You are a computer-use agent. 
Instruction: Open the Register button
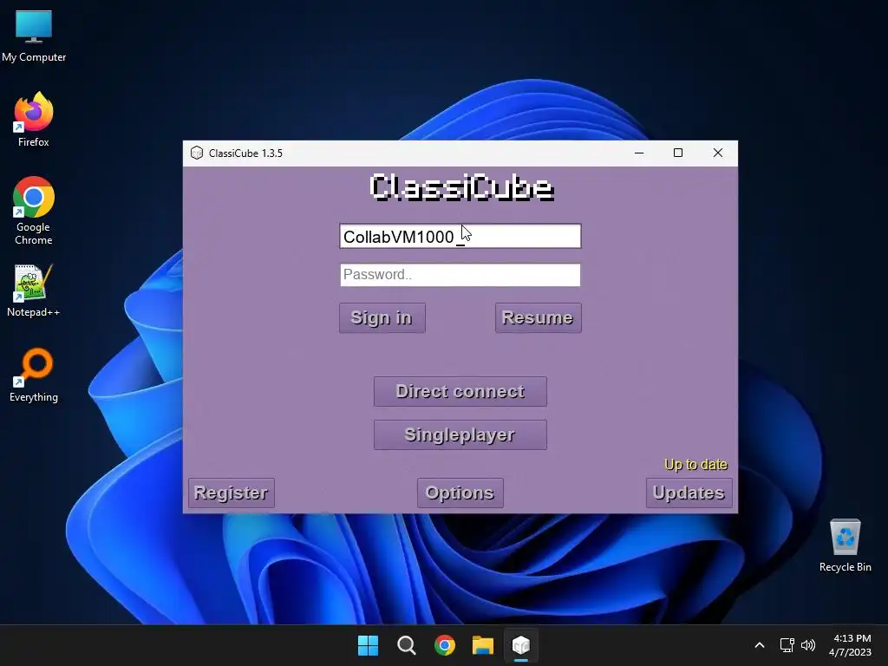pos(231,493)
